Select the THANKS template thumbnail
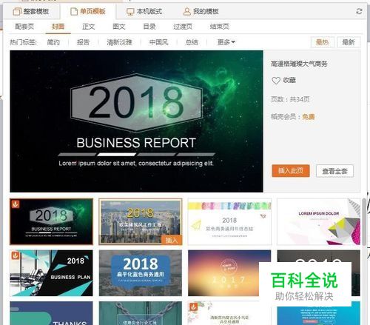The image size is (370, 325). point(51,313)
